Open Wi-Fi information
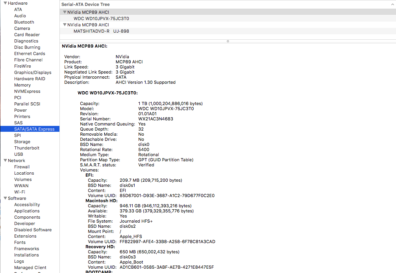Image resolution: width=396 pixels, height=273 pixels. 19,192
